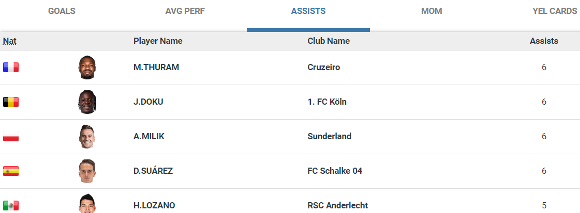Click the Poland flag icon
This screenshot has height=213, width=580.
click(11, 137)
